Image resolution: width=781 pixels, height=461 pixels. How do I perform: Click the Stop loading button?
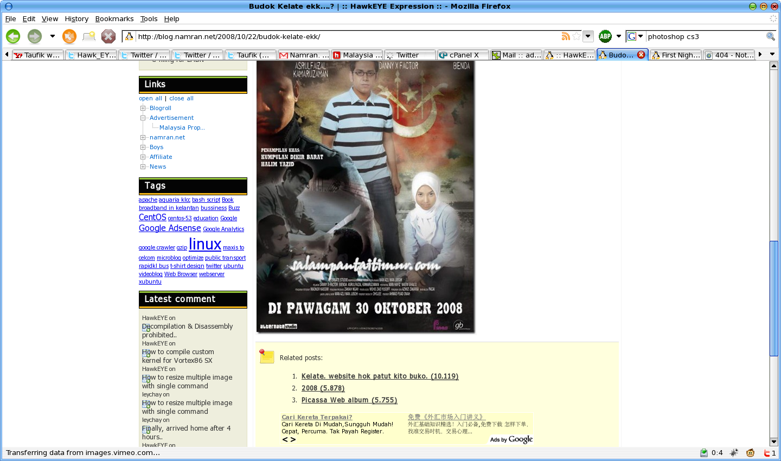click(x=108, y=36)
